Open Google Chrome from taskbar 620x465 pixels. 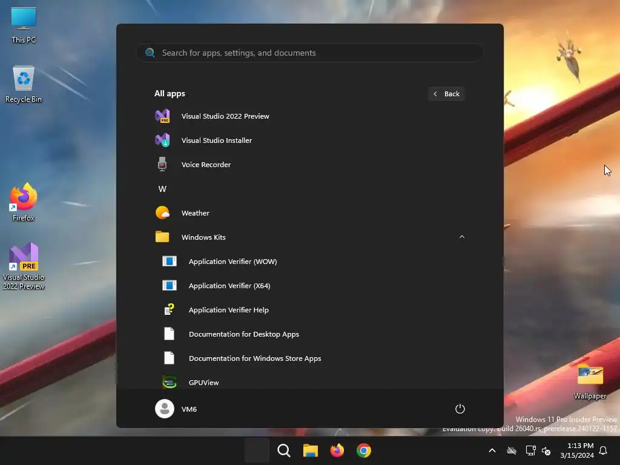click(364, 450)
